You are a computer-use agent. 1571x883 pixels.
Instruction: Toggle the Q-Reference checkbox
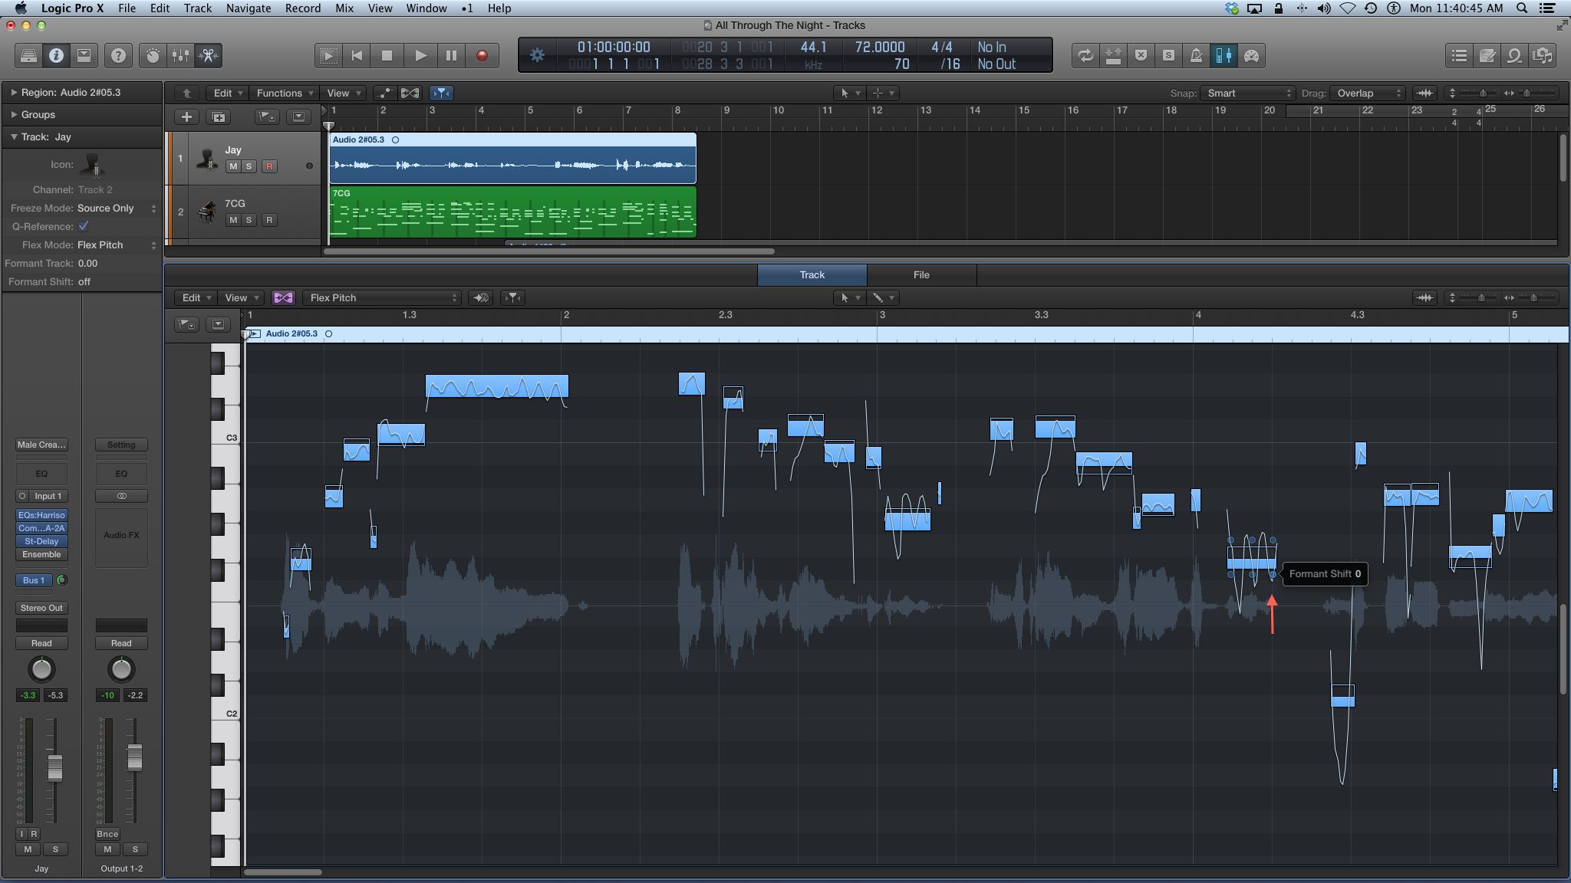(x=84, y=226)
